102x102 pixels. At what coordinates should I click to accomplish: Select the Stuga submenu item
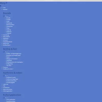(x=8, y=28)
